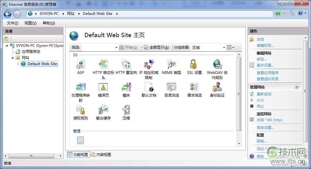Click 全部显示(A) button
The width and height of the screenshot is (311, 169).
coord(157,47)
